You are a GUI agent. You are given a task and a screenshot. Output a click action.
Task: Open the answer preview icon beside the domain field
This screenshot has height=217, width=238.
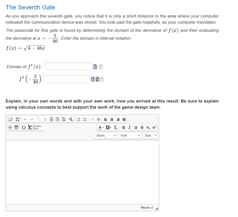click(95, 66)
